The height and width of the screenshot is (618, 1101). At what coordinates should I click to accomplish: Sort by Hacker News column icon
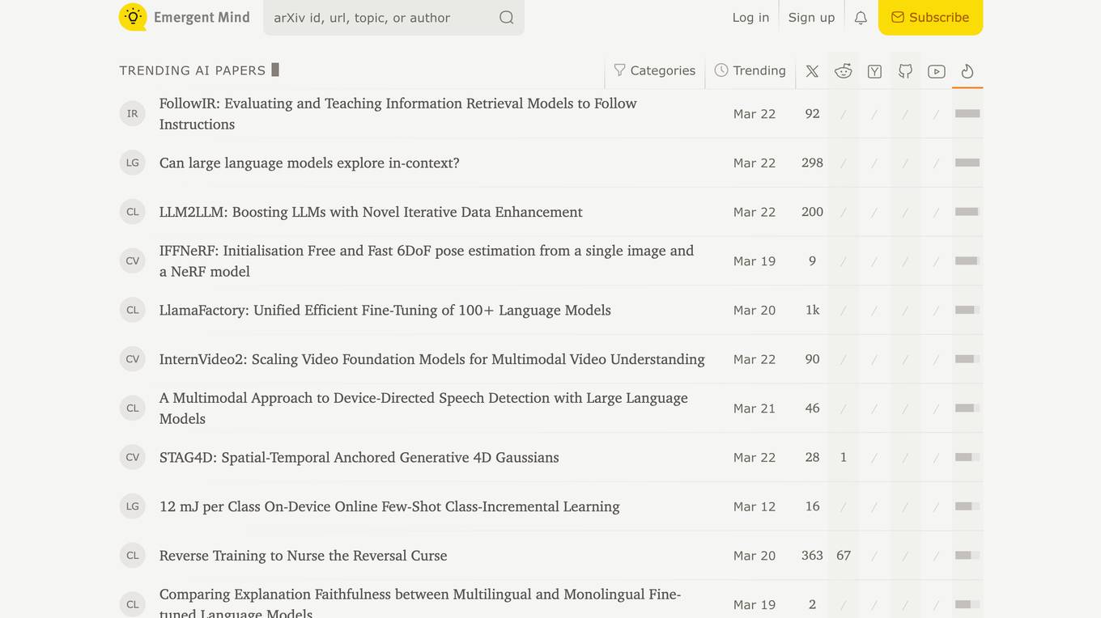click(874, 71)
